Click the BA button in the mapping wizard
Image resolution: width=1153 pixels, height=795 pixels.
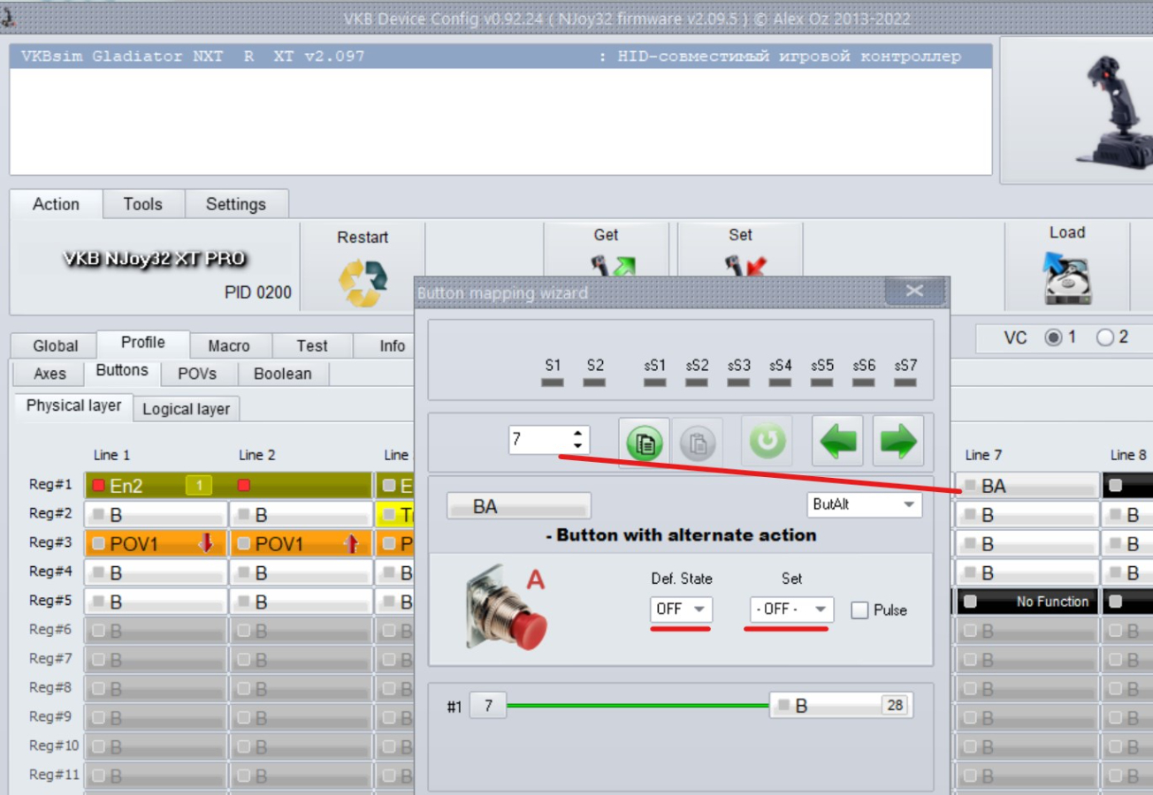point(519,506)
